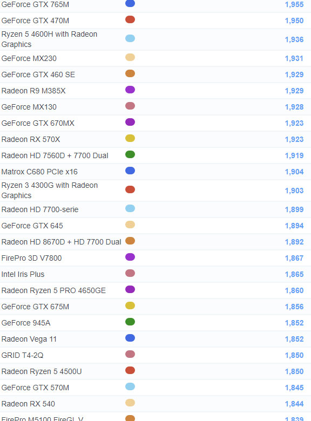Screen dimensions: 311x421
Task: Click score 1,865 for Intel Iris Plus
Action: coord(294,274)
